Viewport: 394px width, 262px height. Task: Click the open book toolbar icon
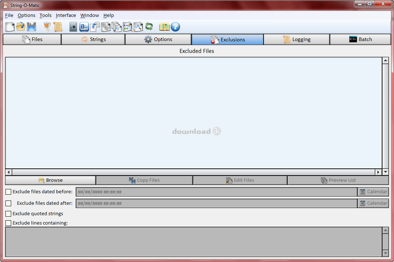pos(164,27)
